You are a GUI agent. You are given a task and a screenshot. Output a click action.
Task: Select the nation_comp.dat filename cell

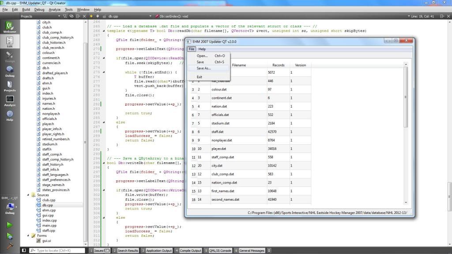click(x=239, y=183)
